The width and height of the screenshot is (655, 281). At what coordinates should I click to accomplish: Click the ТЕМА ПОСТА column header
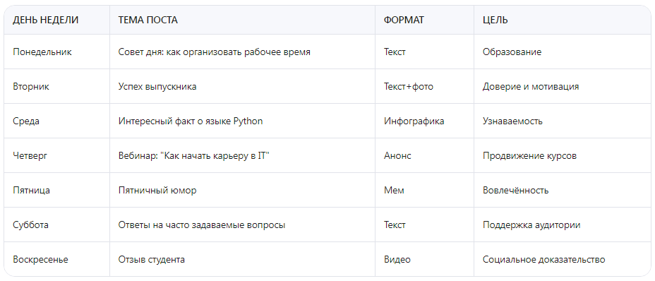[148, 20]
